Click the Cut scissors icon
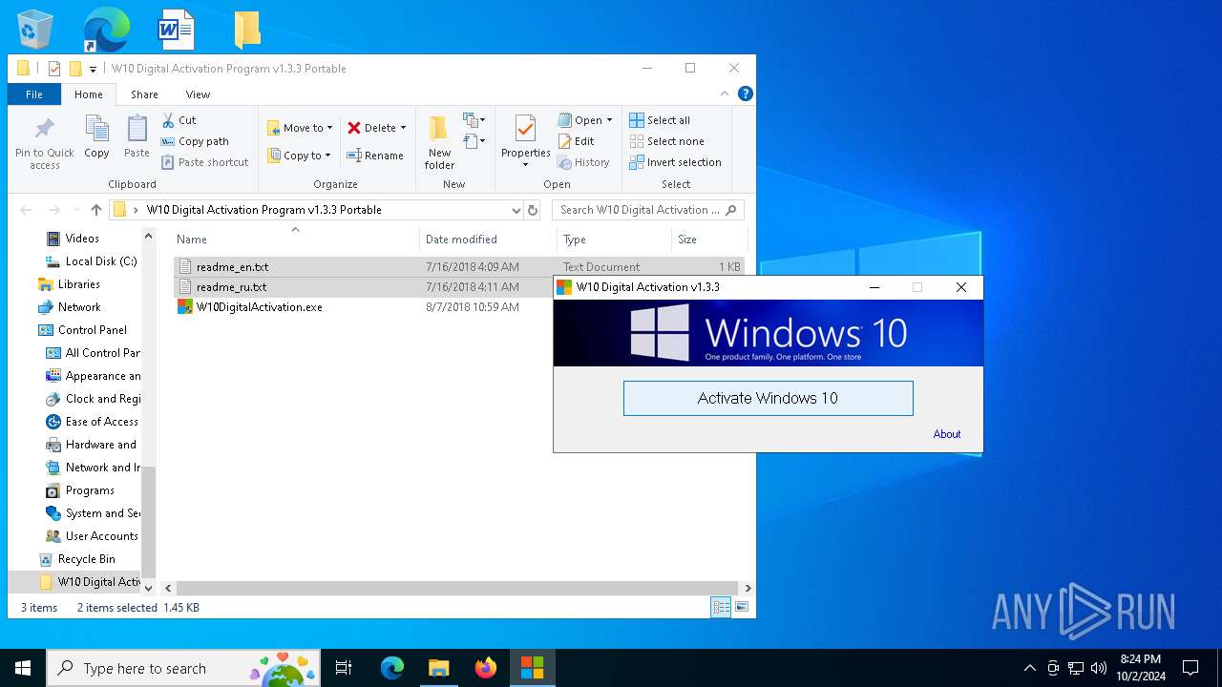 (168, 120)
